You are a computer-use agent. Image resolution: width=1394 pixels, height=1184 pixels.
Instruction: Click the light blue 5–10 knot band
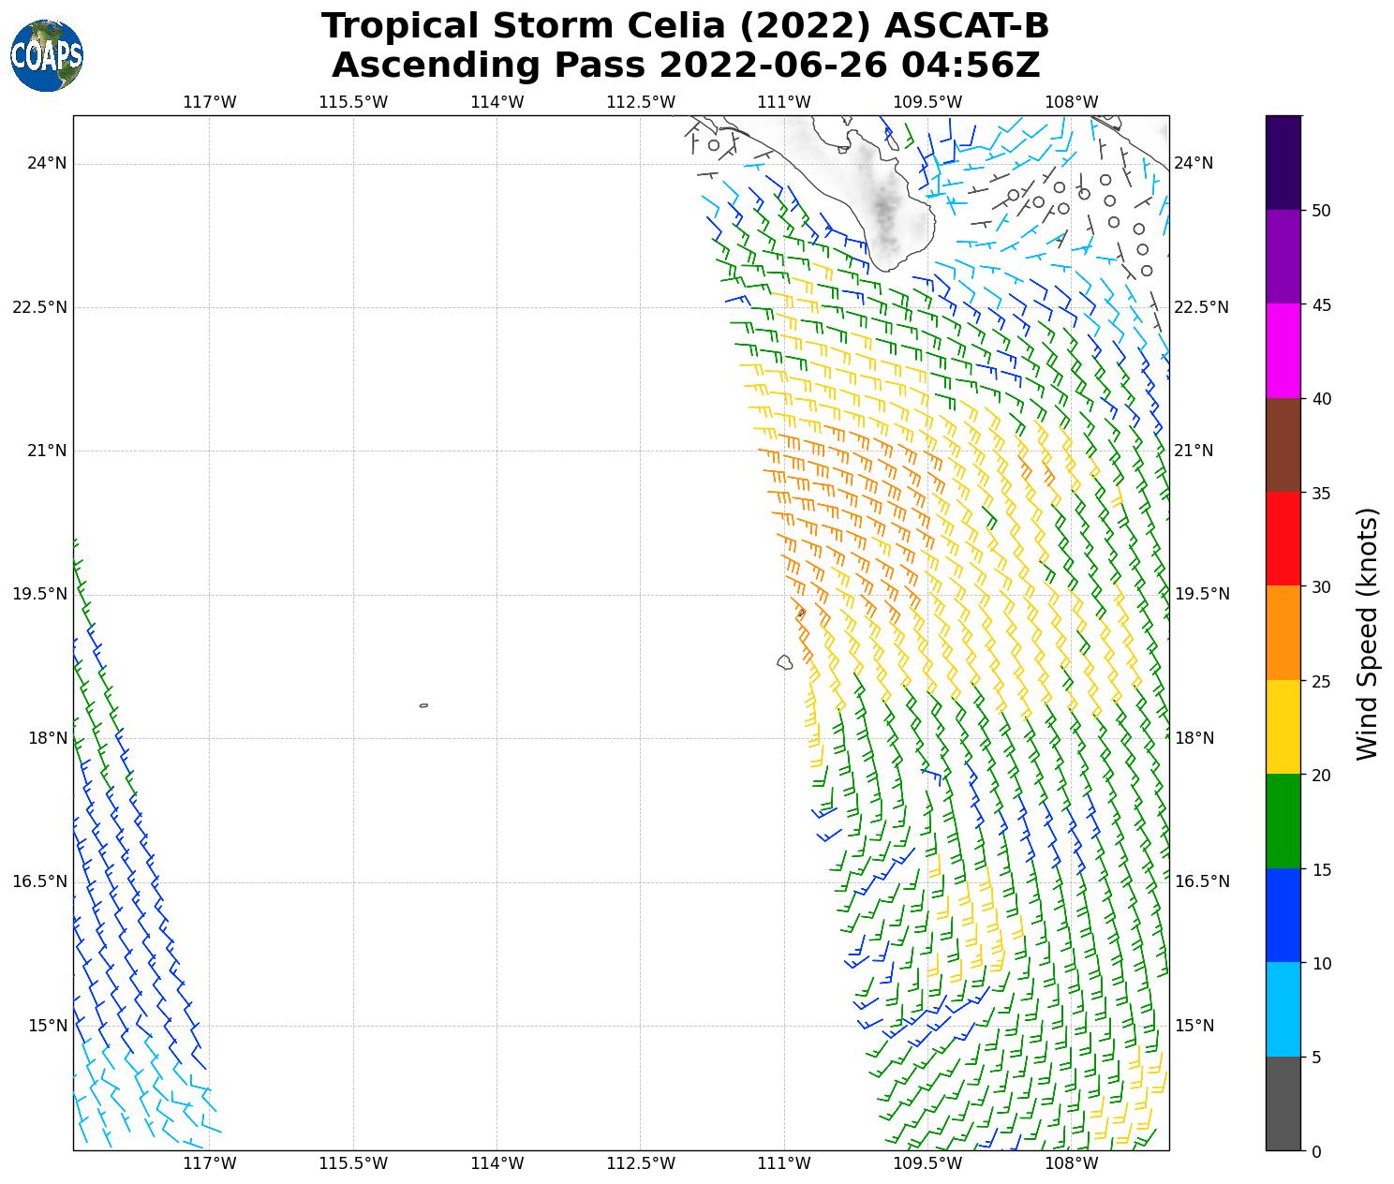click(x=1283, y=1009)
